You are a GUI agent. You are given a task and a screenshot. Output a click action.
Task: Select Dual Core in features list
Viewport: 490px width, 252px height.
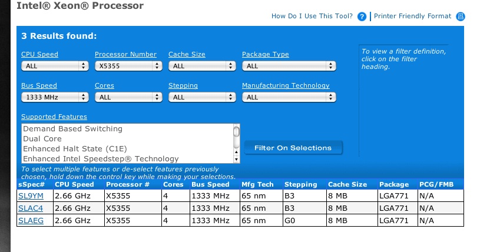coord(42,138)
